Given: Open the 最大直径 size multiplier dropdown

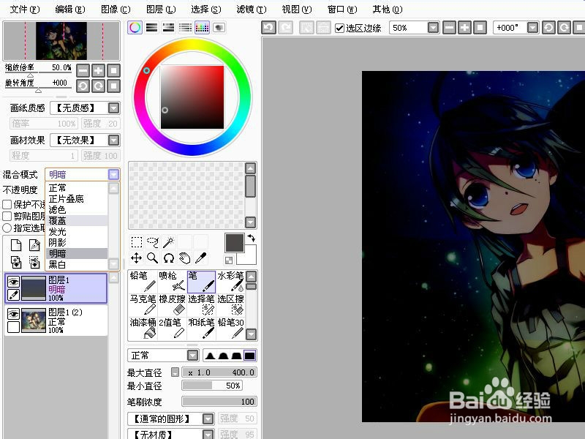Looking at the screenshot, I should point(175,372).
